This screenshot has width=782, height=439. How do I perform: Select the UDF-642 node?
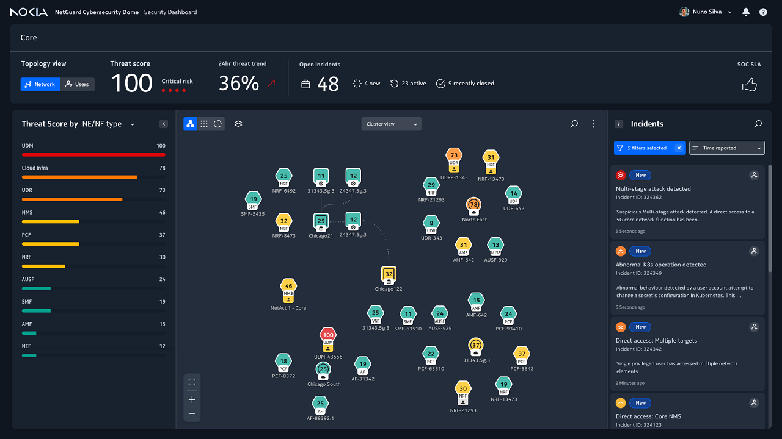coord(514,196)
